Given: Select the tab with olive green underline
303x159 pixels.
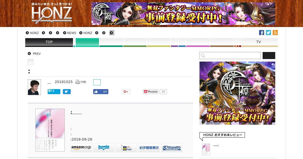Looking at the screenshot, I should (135, 42).
